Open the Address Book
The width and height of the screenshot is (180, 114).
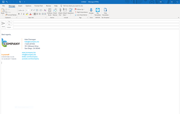(50, 12)
